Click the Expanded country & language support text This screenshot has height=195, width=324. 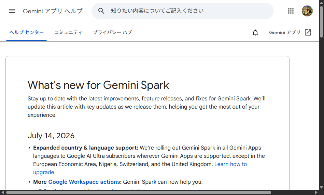tap(86, 148)
